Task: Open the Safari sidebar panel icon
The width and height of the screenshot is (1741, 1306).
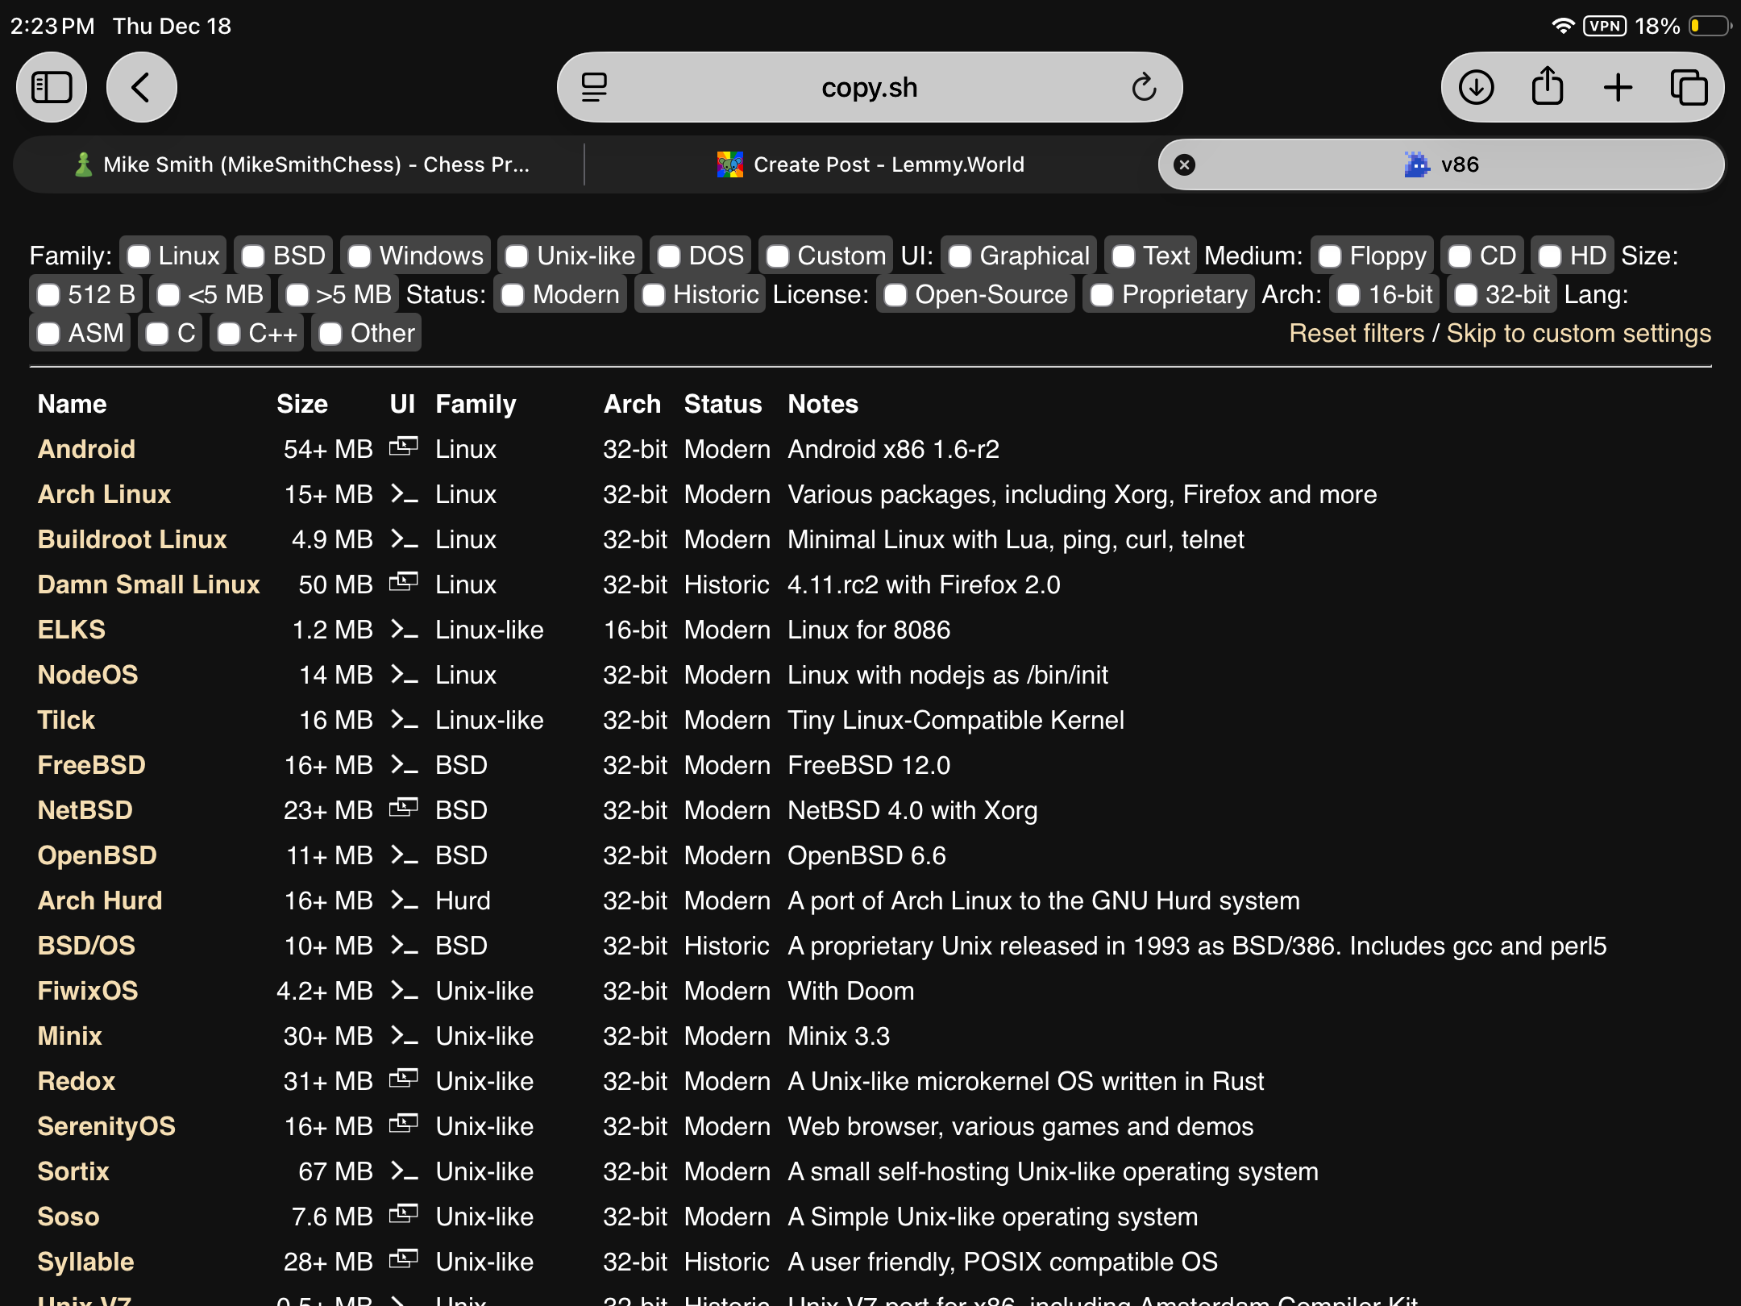Action: [x=52, y=87]
